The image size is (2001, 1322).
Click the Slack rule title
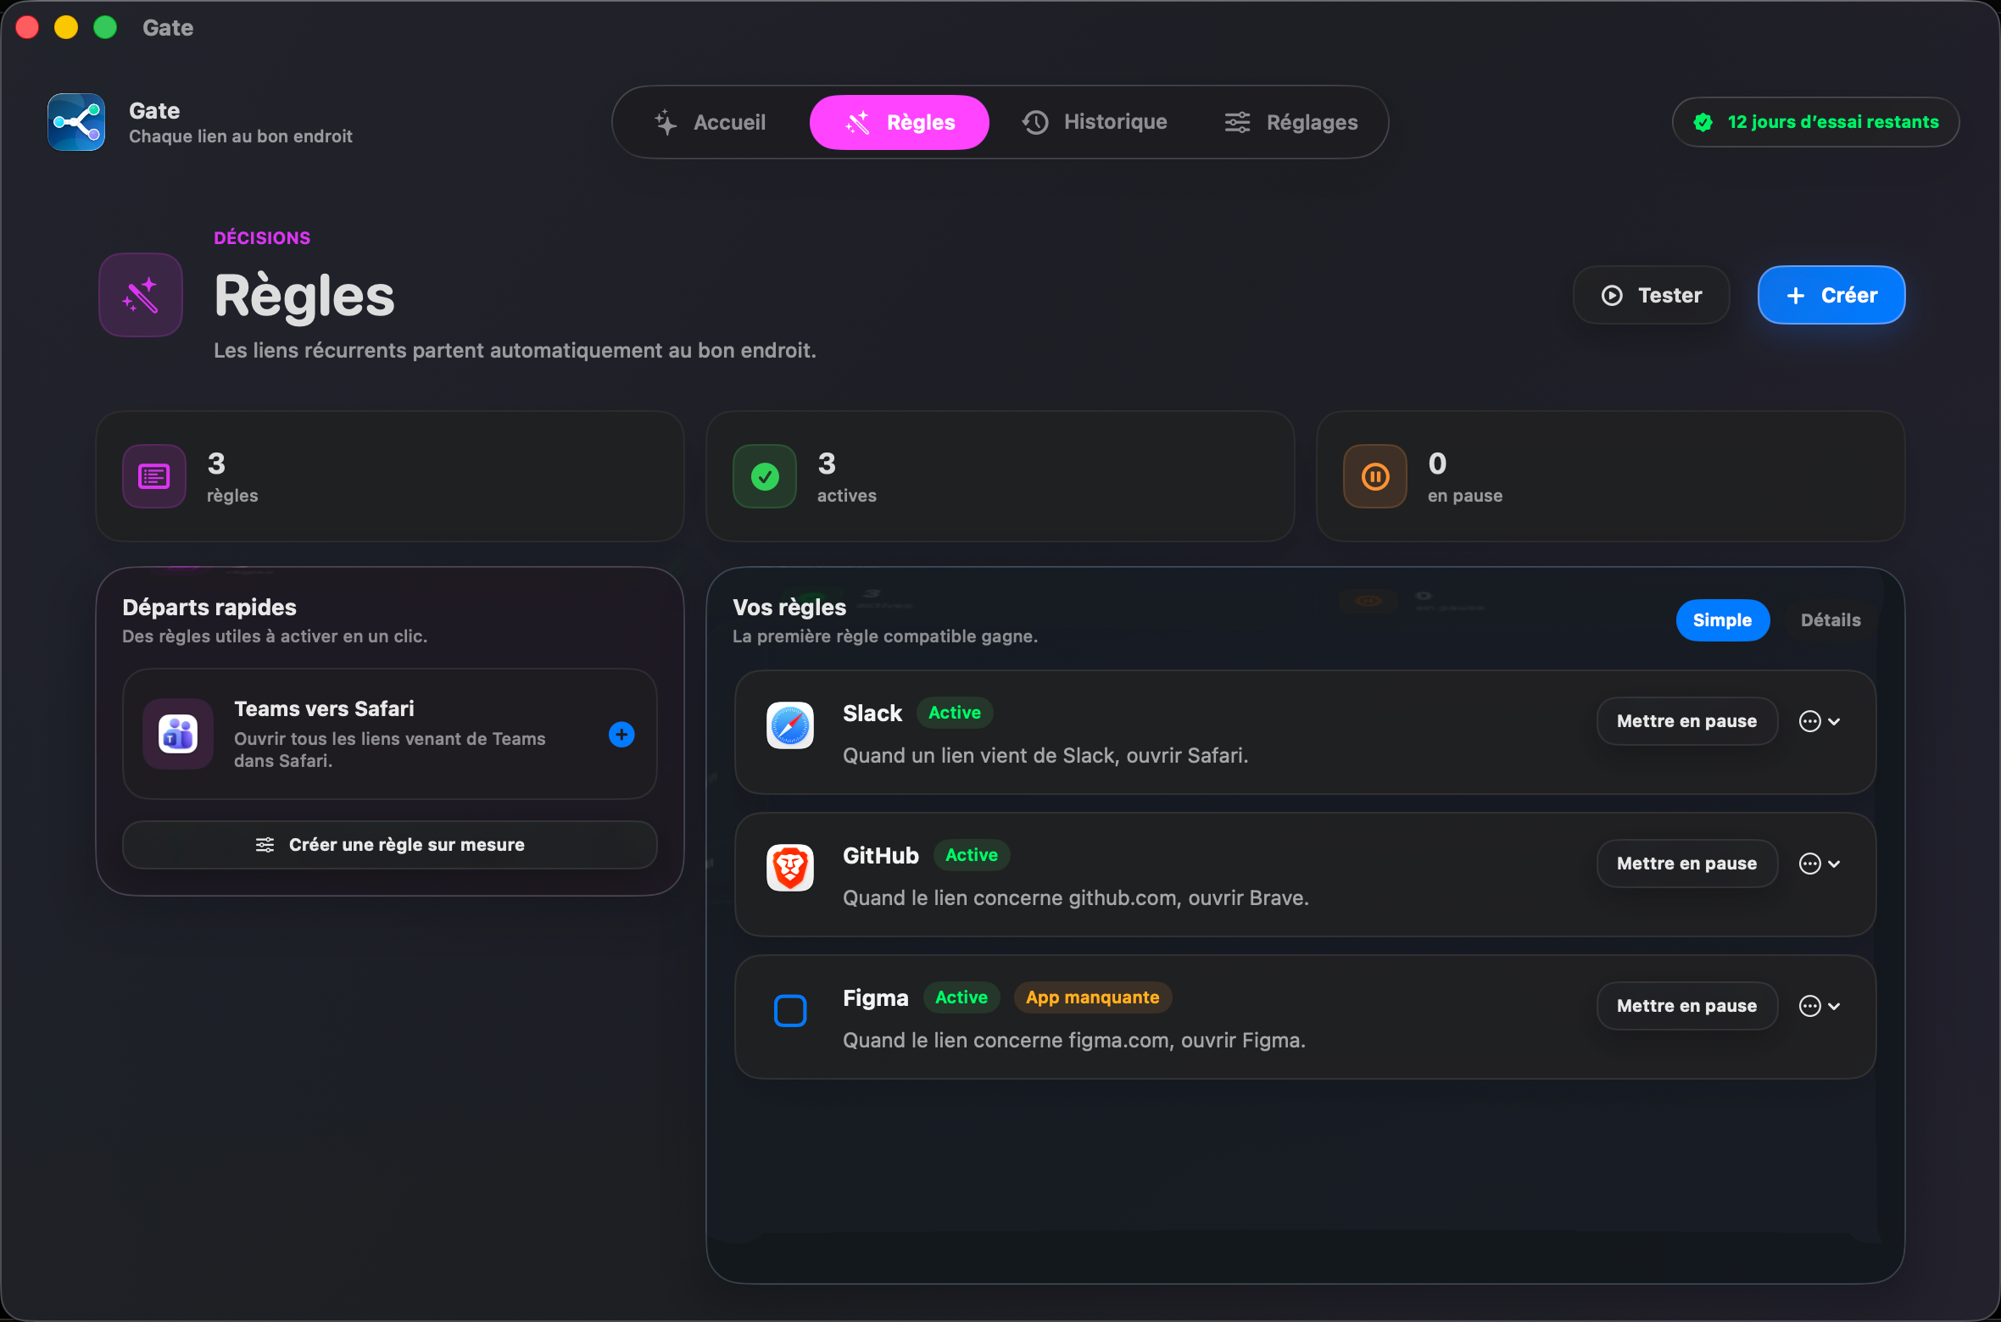click(x=872, y=714)
